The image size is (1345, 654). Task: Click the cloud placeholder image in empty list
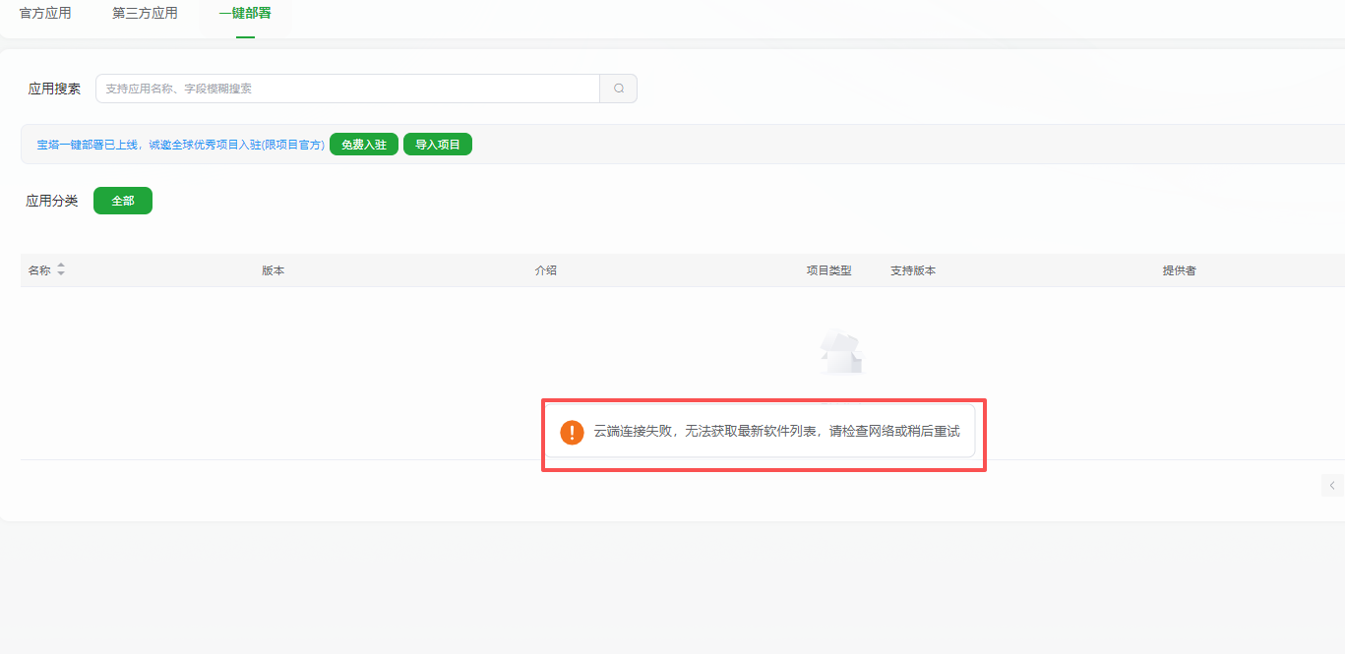click(x=841, y=352)
